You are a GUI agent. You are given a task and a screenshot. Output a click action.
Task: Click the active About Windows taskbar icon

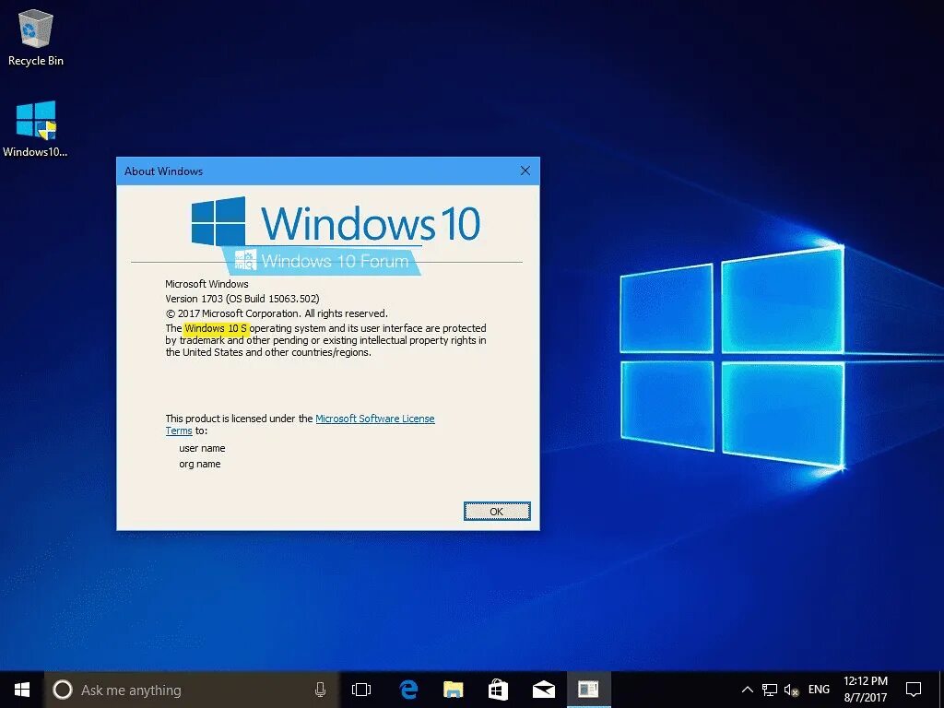point(588,689)
